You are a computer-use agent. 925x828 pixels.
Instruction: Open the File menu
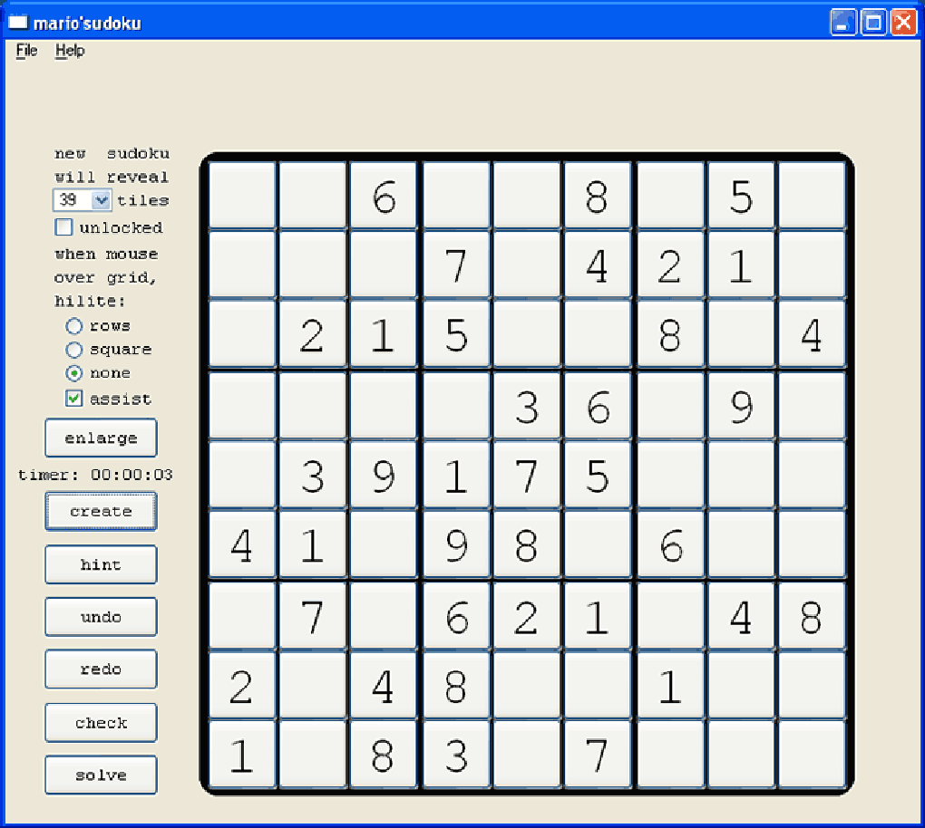(26, 51)
